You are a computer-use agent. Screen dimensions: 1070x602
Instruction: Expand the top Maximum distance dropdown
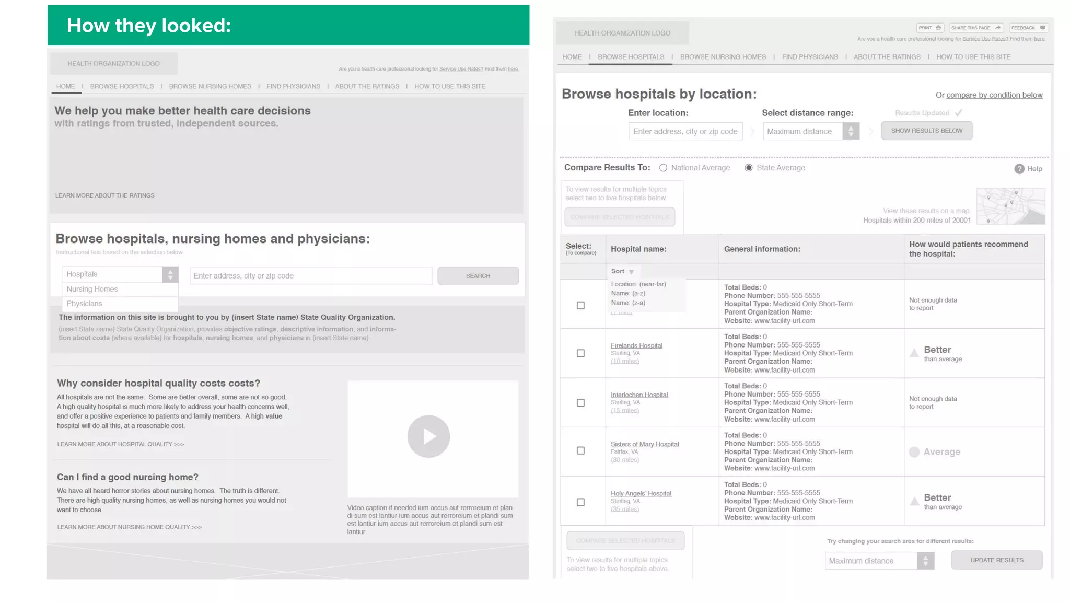click(x=851, y=131)
